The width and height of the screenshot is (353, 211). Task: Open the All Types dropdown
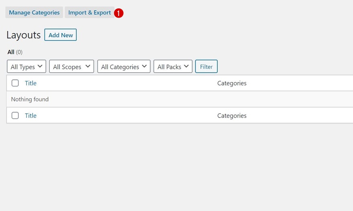click(x=26, y=66)
